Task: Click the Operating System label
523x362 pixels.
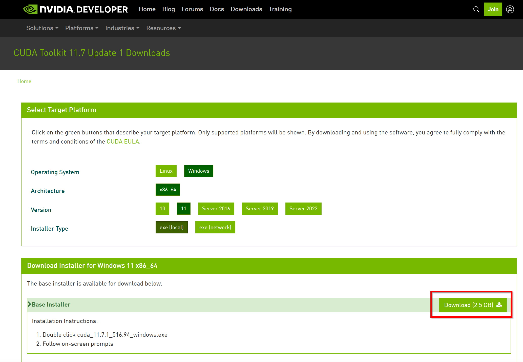Action: (x=55, y=172)
